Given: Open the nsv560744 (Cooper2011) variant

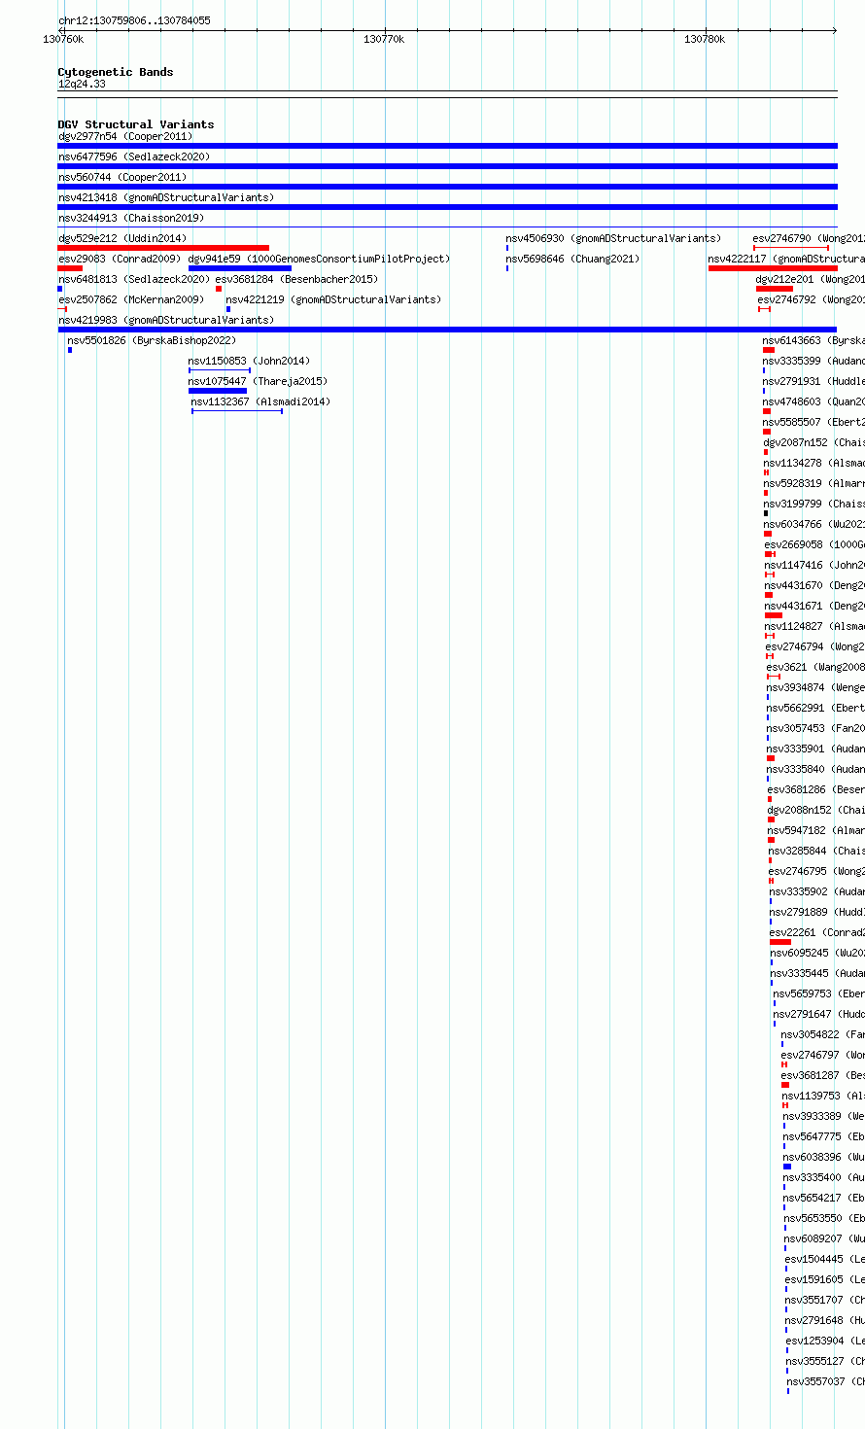Looking at the screenshot, I should 122,177.
